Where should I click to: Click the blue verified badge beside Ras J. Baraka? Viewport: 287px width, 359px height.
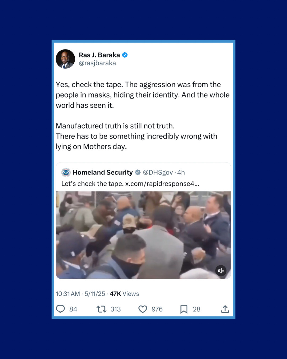pos(125,55)
